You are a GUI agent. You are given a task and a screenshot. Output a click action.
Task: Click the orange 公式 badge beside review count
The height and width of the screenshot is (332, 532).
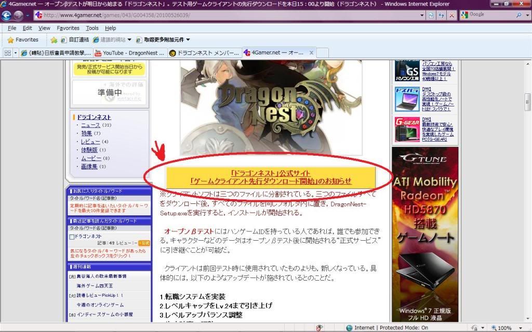coord(144,243)
